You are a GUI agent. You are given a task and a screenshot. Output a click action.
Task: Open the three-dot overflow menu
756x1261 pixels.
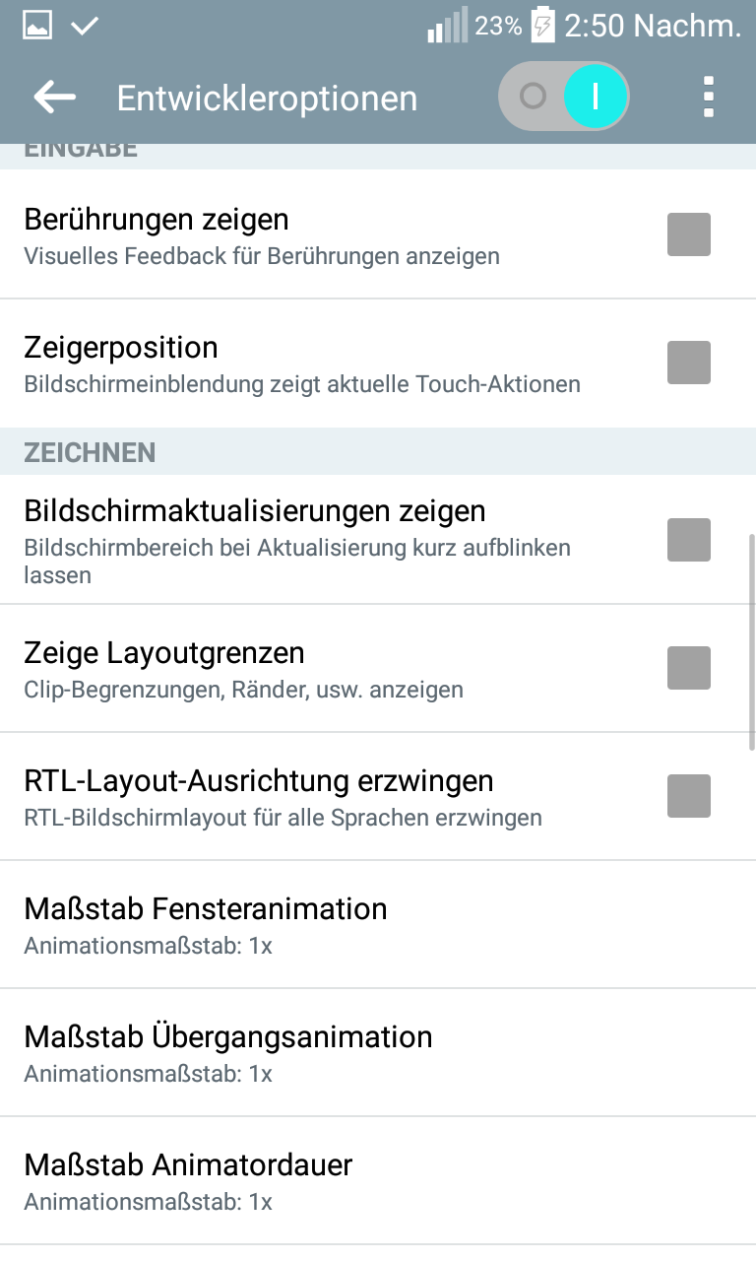point(708,98)
